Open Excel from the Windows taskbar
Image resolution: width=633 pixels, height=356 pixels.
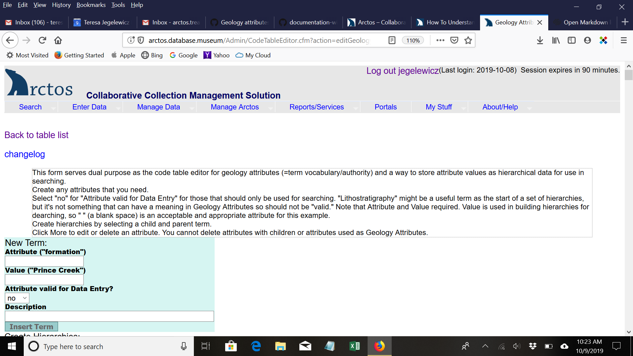coord(354,346)
